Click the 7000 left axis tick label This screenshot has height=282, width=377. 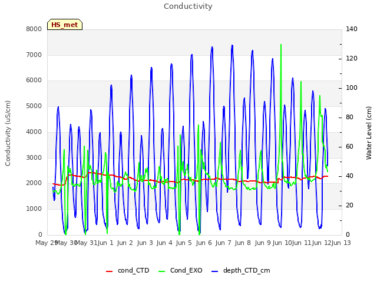[x=34, y=55]
